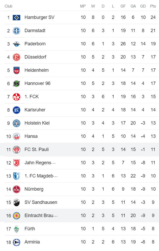Screen dimensions: 159x251
Task: Click the Hamburger SV club crest
Action: (x=16, y=17)
